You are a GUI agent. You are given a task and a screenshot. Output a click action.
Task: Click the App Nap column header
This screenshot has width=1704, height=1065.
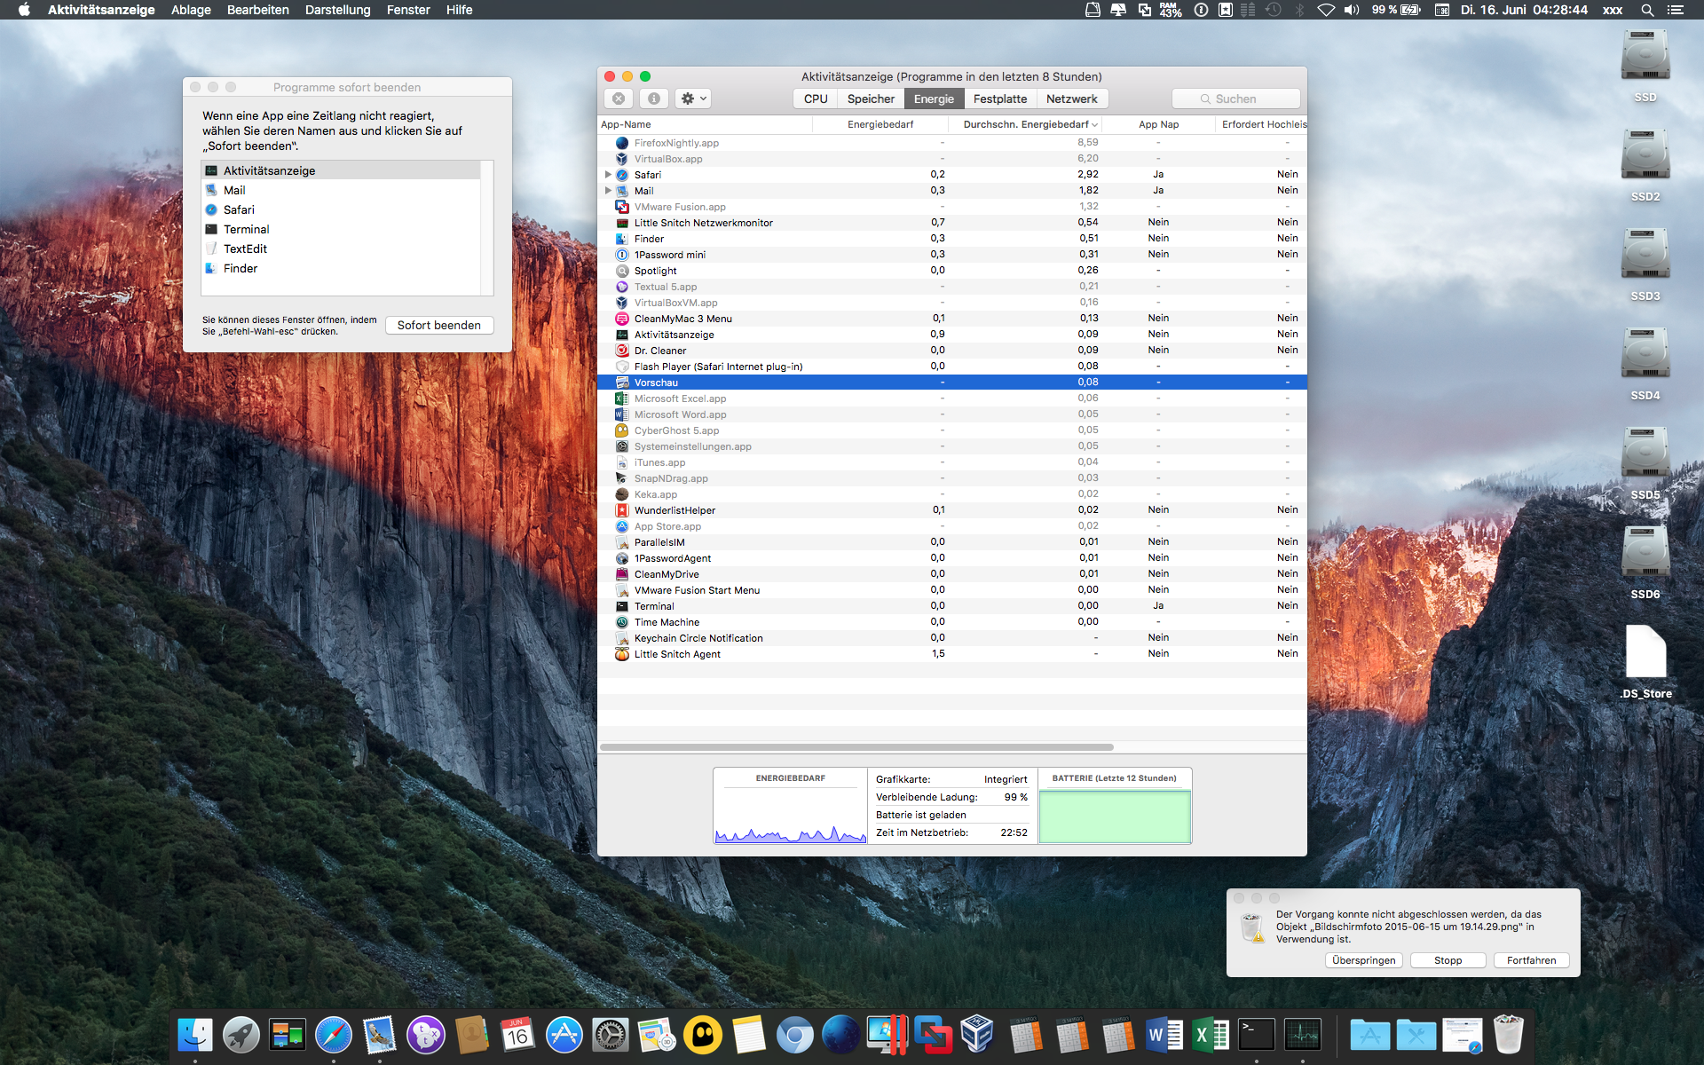1158,124
